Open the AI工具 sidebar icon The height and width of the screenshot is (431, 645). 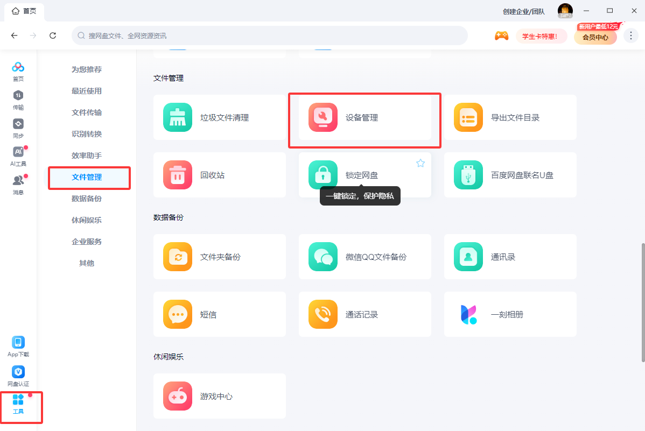point(18,157)
